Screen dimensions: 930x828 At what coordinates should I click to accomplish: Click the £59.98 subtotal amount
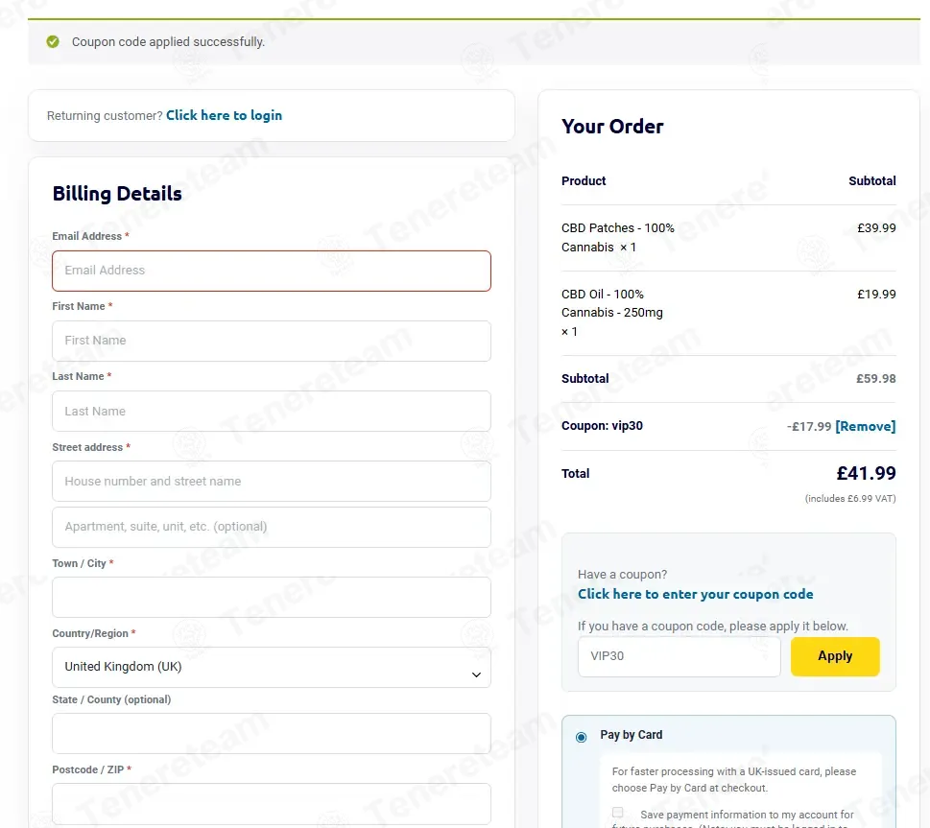pyautogui.click(x=875, y=378)
